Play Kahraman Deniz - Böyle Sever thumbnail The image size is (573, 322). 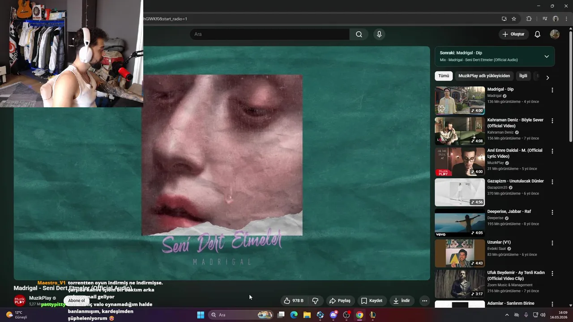click(460, 131)
